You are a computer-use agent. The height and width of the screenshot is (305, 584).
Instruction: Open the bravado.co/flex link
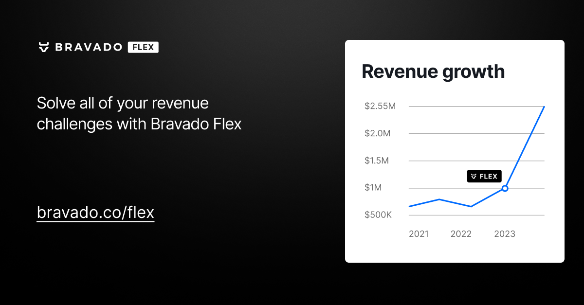coord(95,213)
